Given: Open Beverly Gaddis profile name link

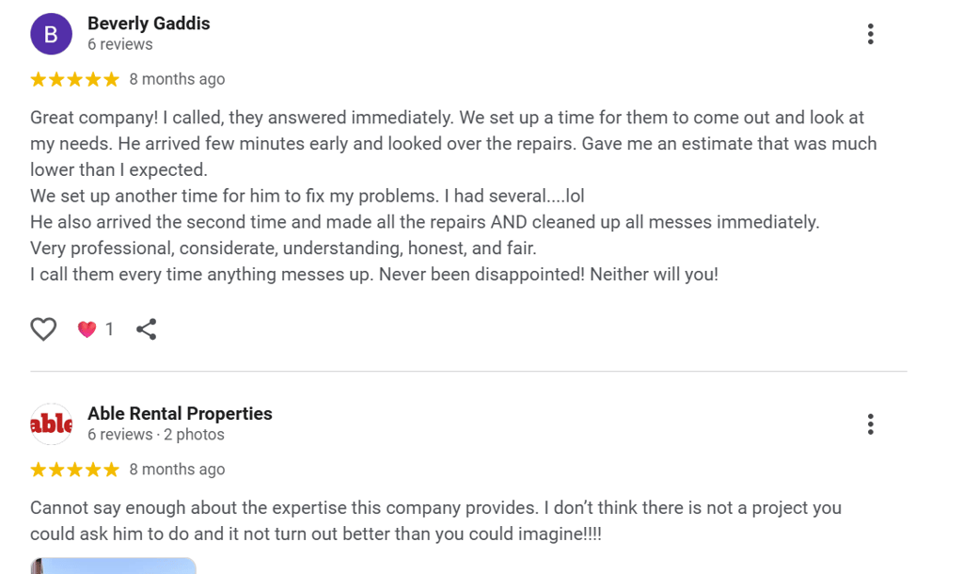Looking at the screenshot, I should (149, 24).
